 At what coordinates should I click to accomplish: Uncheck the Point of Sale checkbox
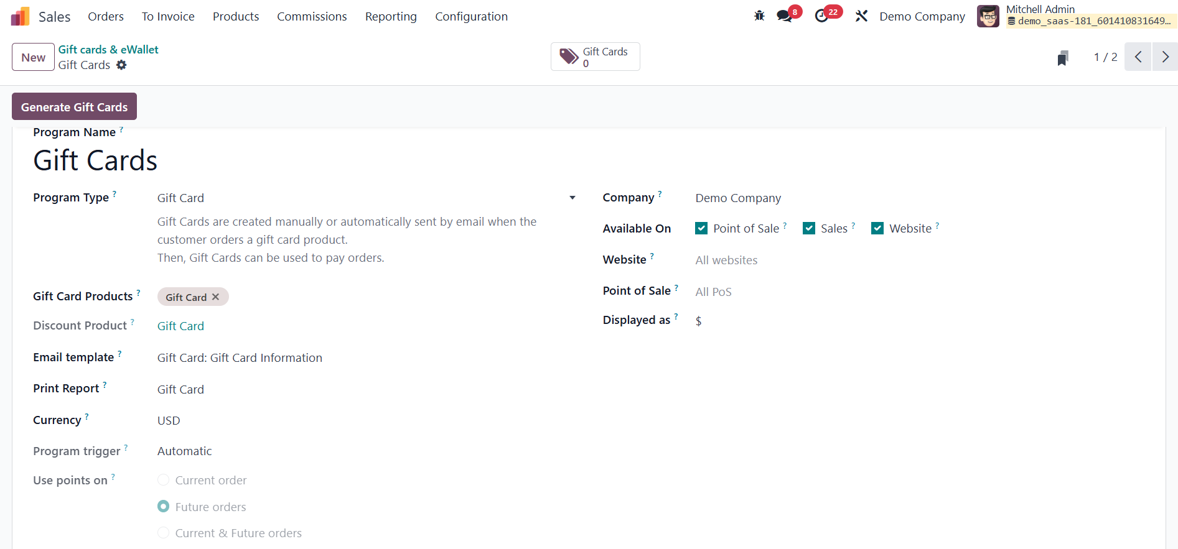[x=701, y=228]
